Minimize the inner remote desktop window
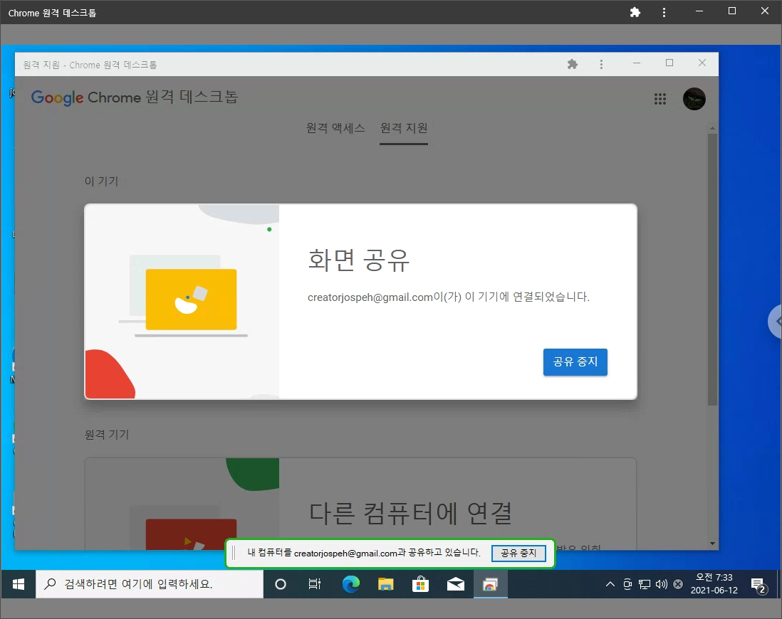 tap(637, 63)
